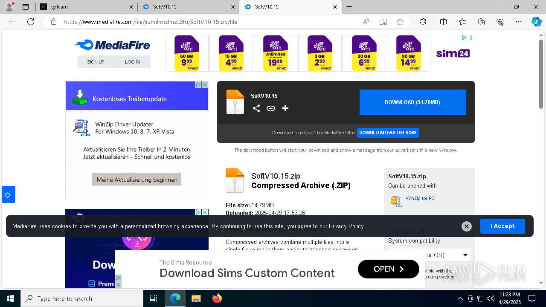
Task: Click the 15 GB 4.99 sim24 offer
Action: pos(231,53)
